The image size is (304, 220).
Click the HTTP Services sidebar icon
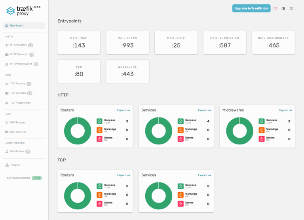[7, 55]
